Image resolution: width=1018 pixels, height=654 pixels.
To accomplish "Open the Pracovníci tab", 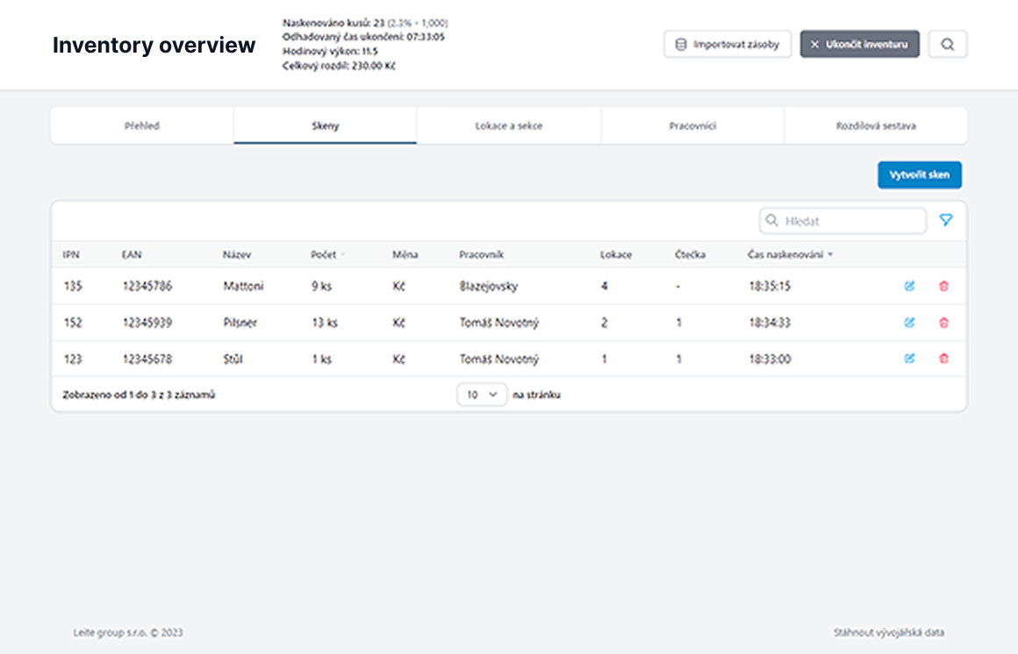I will pyautogui.click(x=692, y=126).
